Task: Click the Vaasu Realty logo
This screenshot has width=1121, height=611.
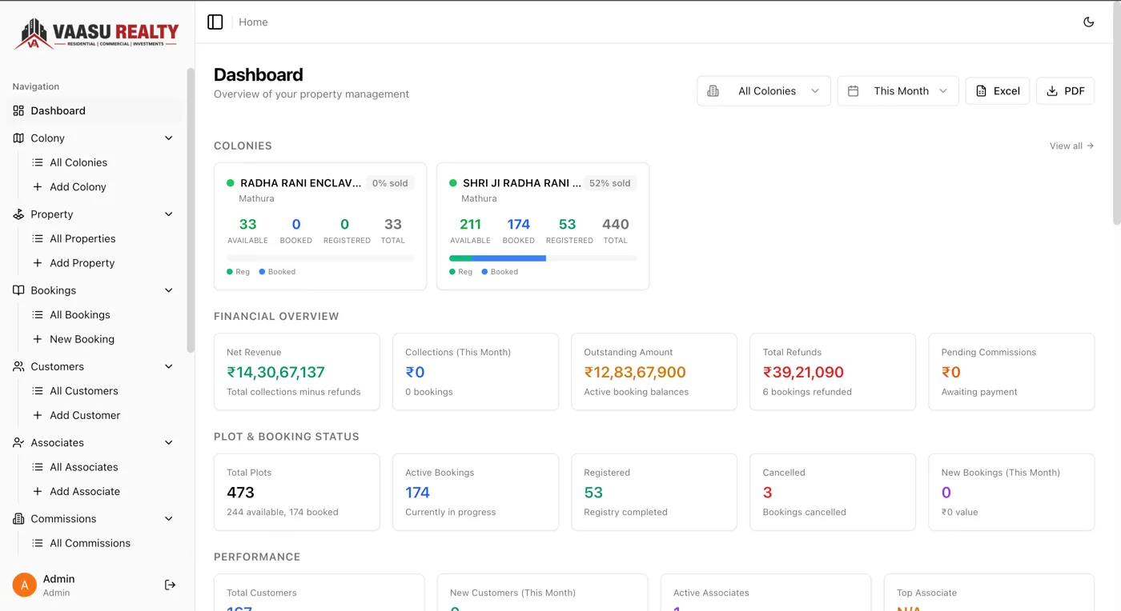Action: point(97,34)
